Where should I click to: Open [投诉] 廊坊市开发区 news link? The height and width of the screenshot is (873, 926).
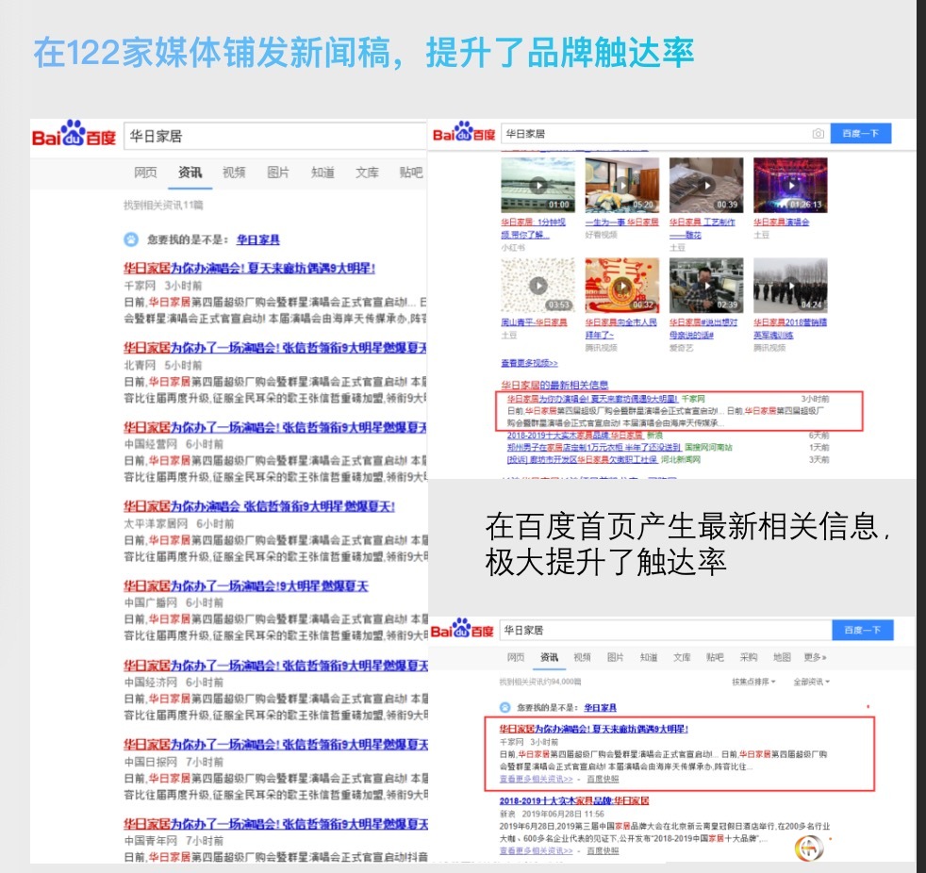(x=583, y=459)
